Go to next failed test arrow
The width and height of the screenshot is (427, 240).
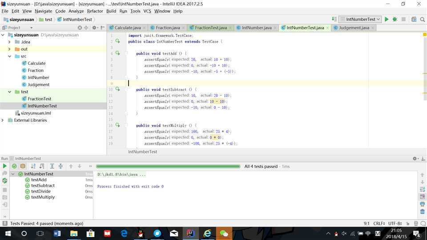(x=80, y=166)
